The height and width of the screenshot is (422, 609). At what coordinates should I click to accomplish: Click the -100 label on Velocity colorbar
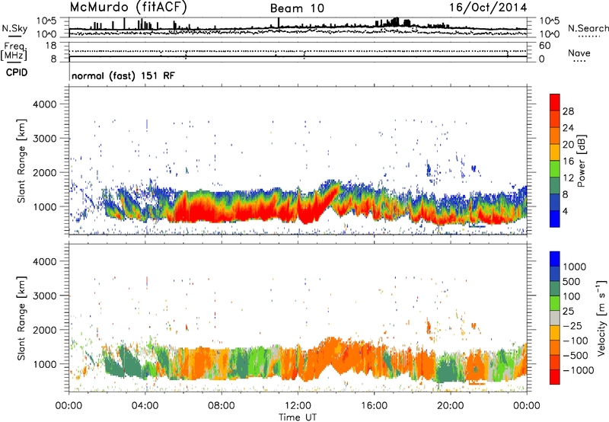[x=576, y=340]
